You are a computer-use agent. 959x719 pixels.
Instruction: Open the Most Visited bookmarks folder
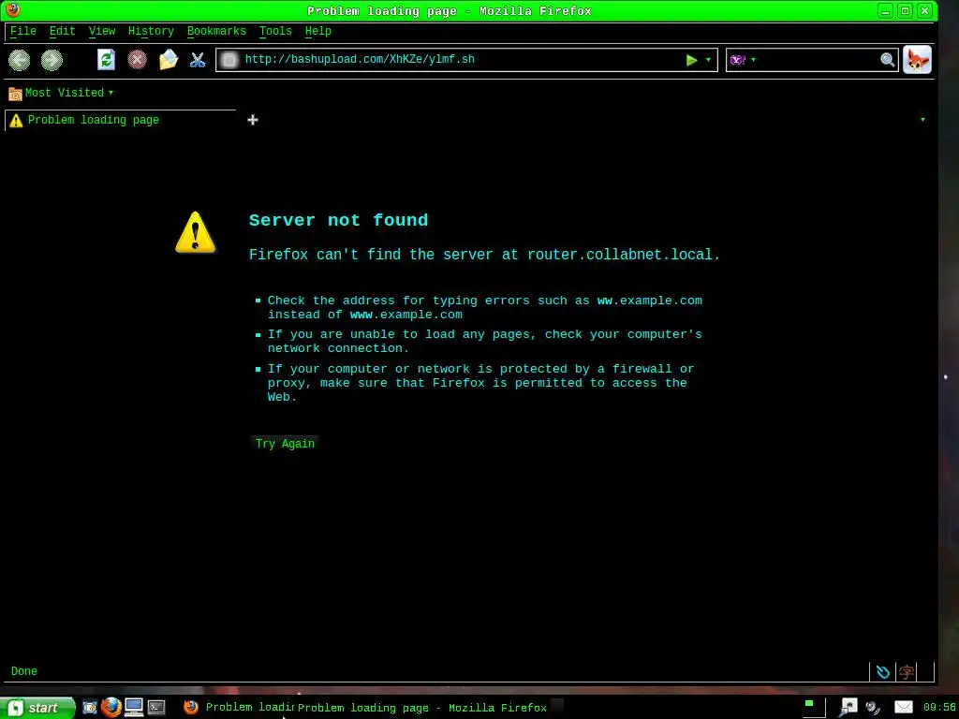point(61,93)
